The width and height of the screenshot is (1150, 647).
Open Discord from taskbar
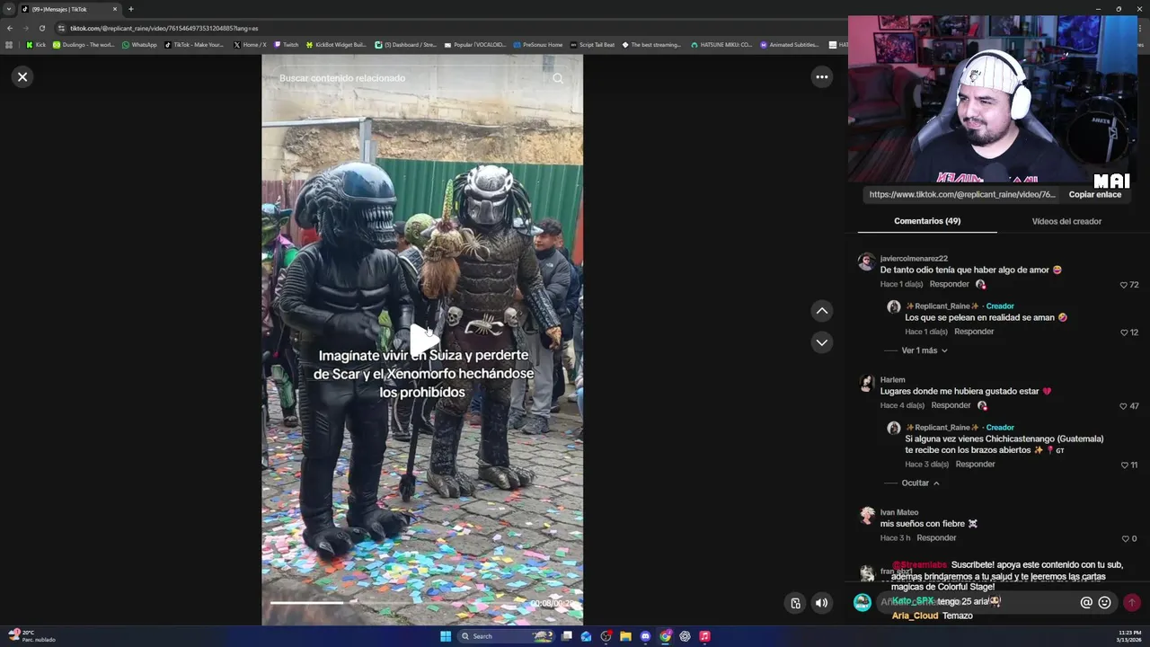[645, 636]
